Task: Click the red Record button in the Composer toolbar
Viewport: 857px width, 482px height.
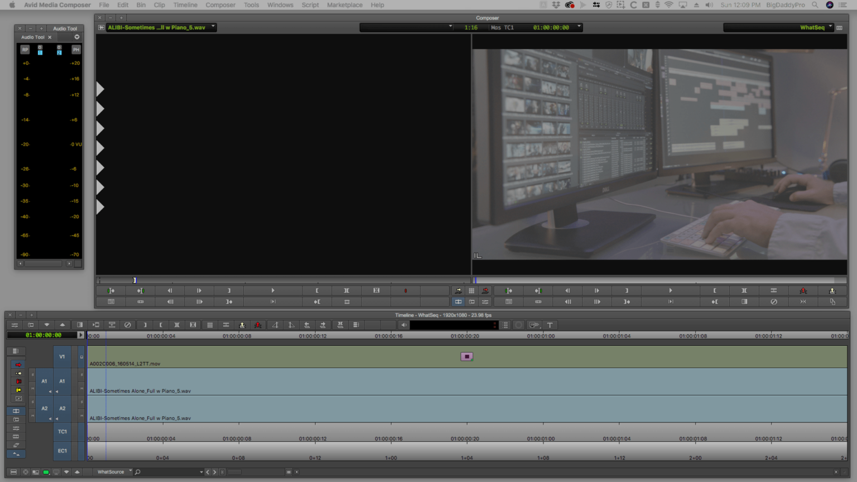Action: pyautogui.click(x=405, y=290)
